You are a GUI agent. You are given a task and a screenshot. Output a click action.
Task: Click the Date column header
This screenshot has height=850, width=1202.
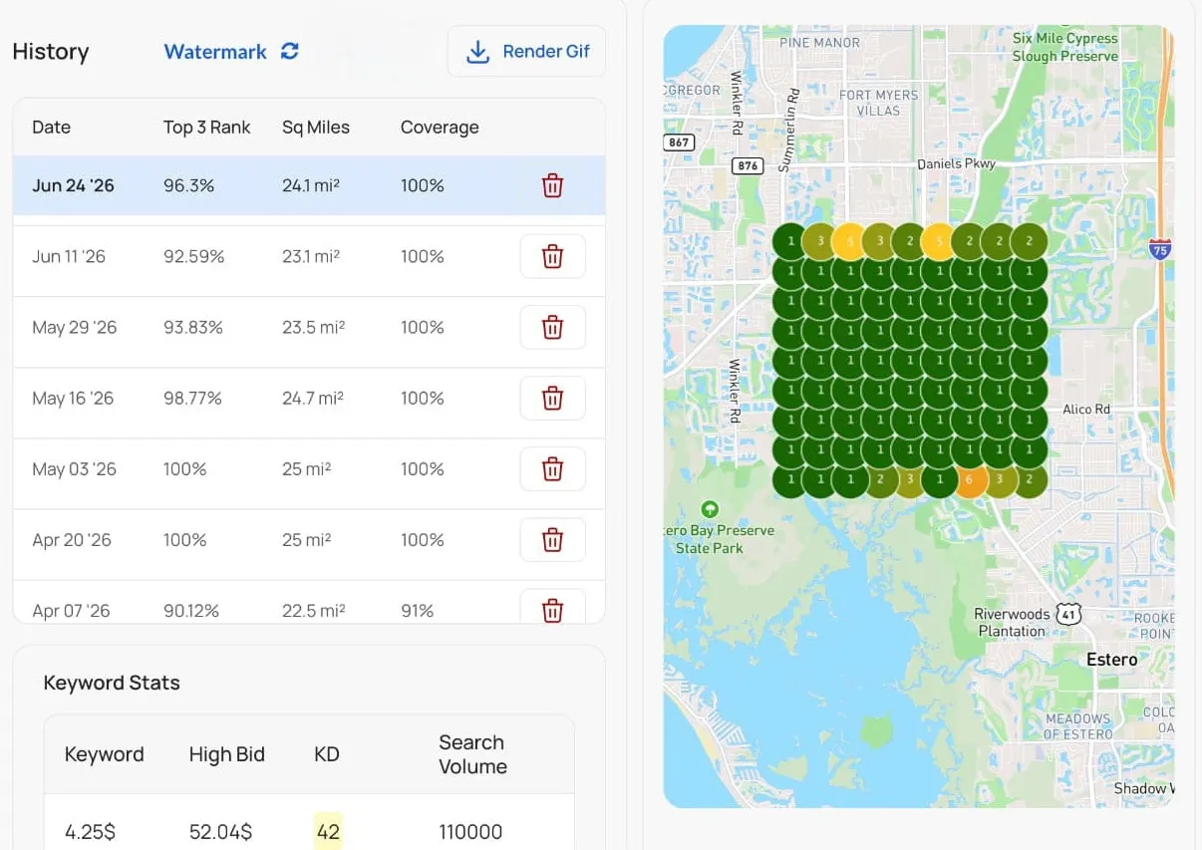51,127
